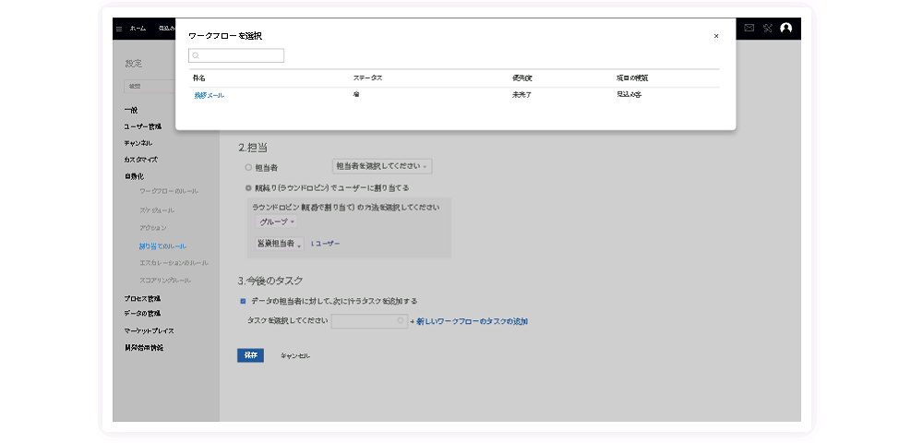
Task: Select round robin ラウンドロビン radio option
Action: [248, 188]
